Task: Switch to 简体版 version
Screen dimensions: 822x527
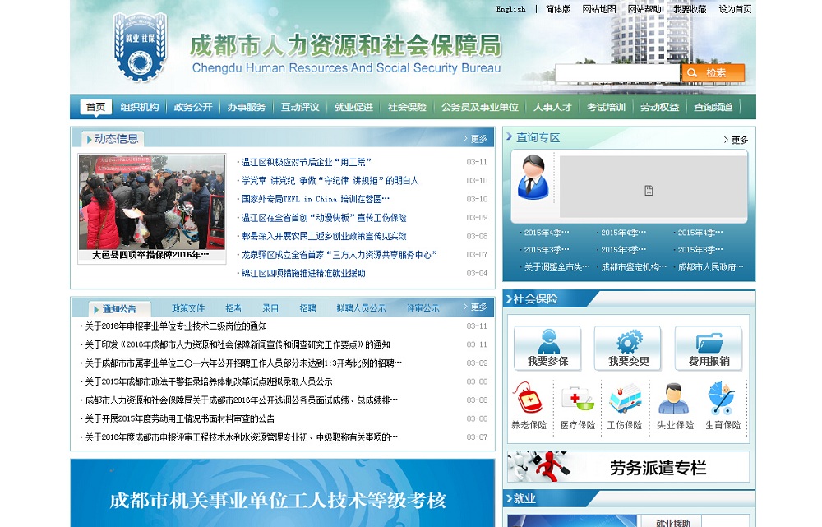Action: tap(558, 9)
